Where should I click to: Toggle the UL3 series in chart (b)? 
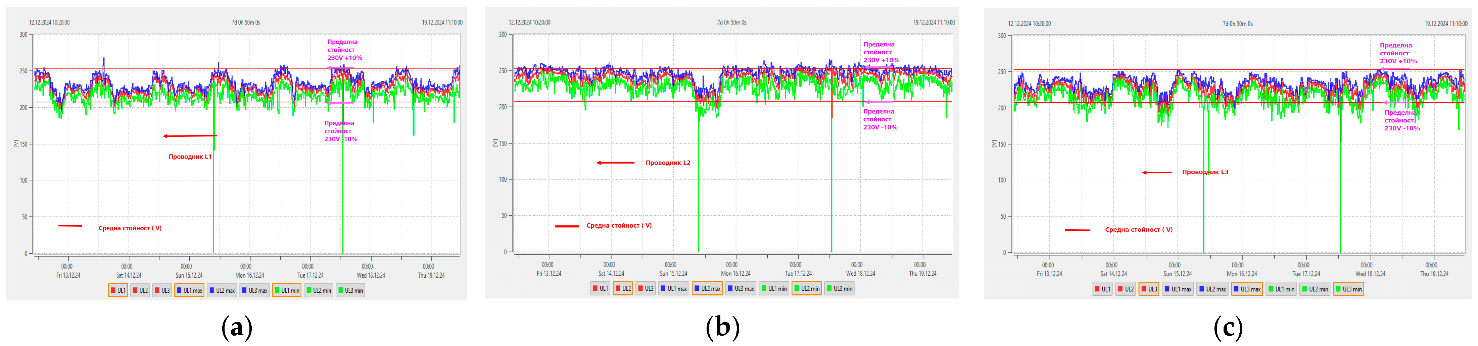tap(646, 289)
